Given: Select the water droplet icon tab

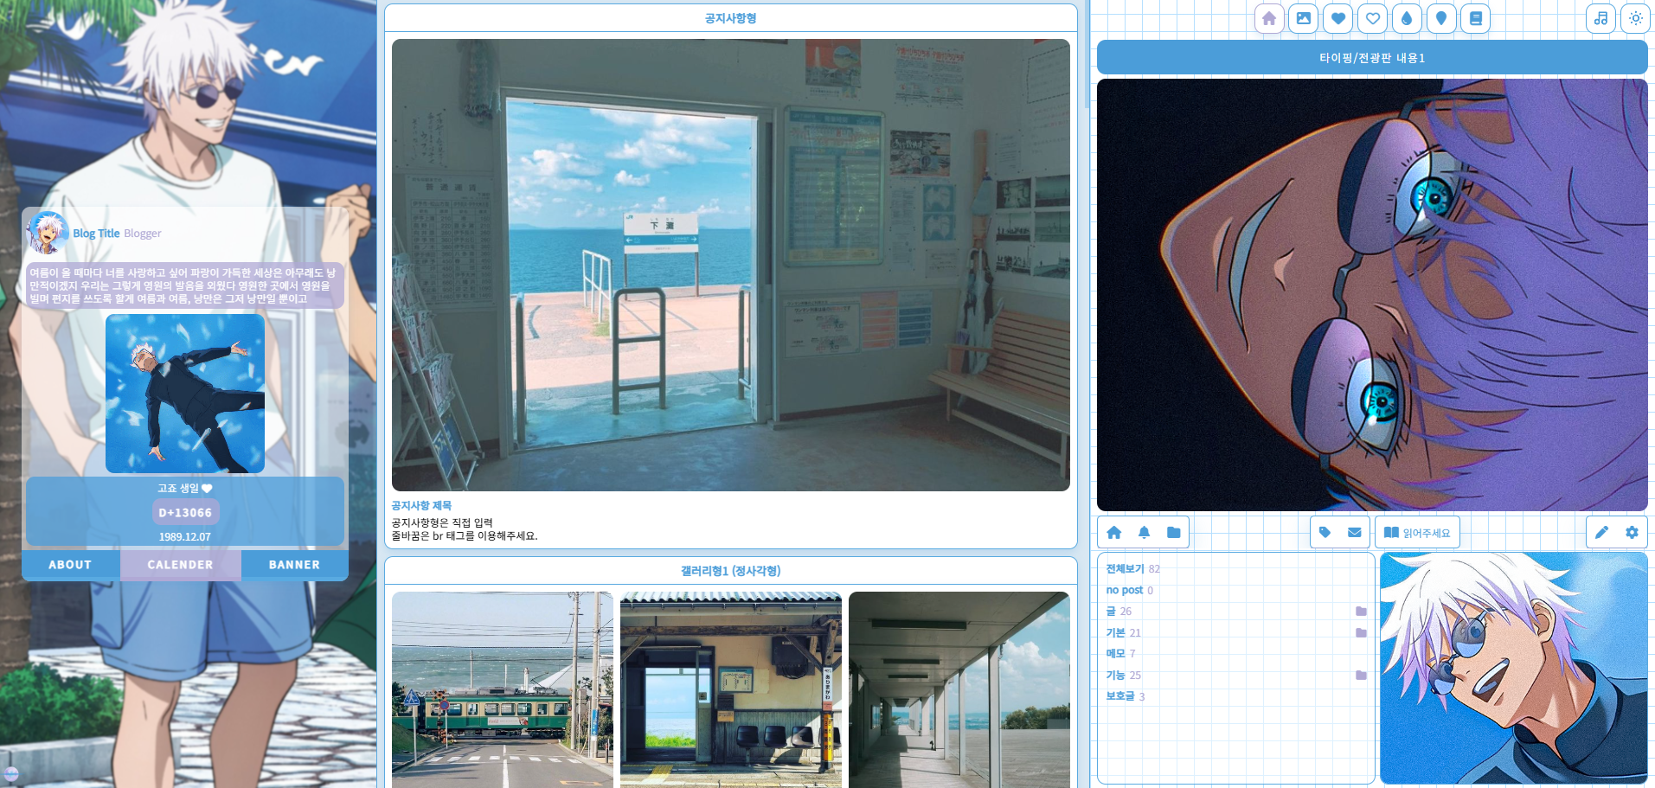Looking at the screenshot, I should 1407,18.
